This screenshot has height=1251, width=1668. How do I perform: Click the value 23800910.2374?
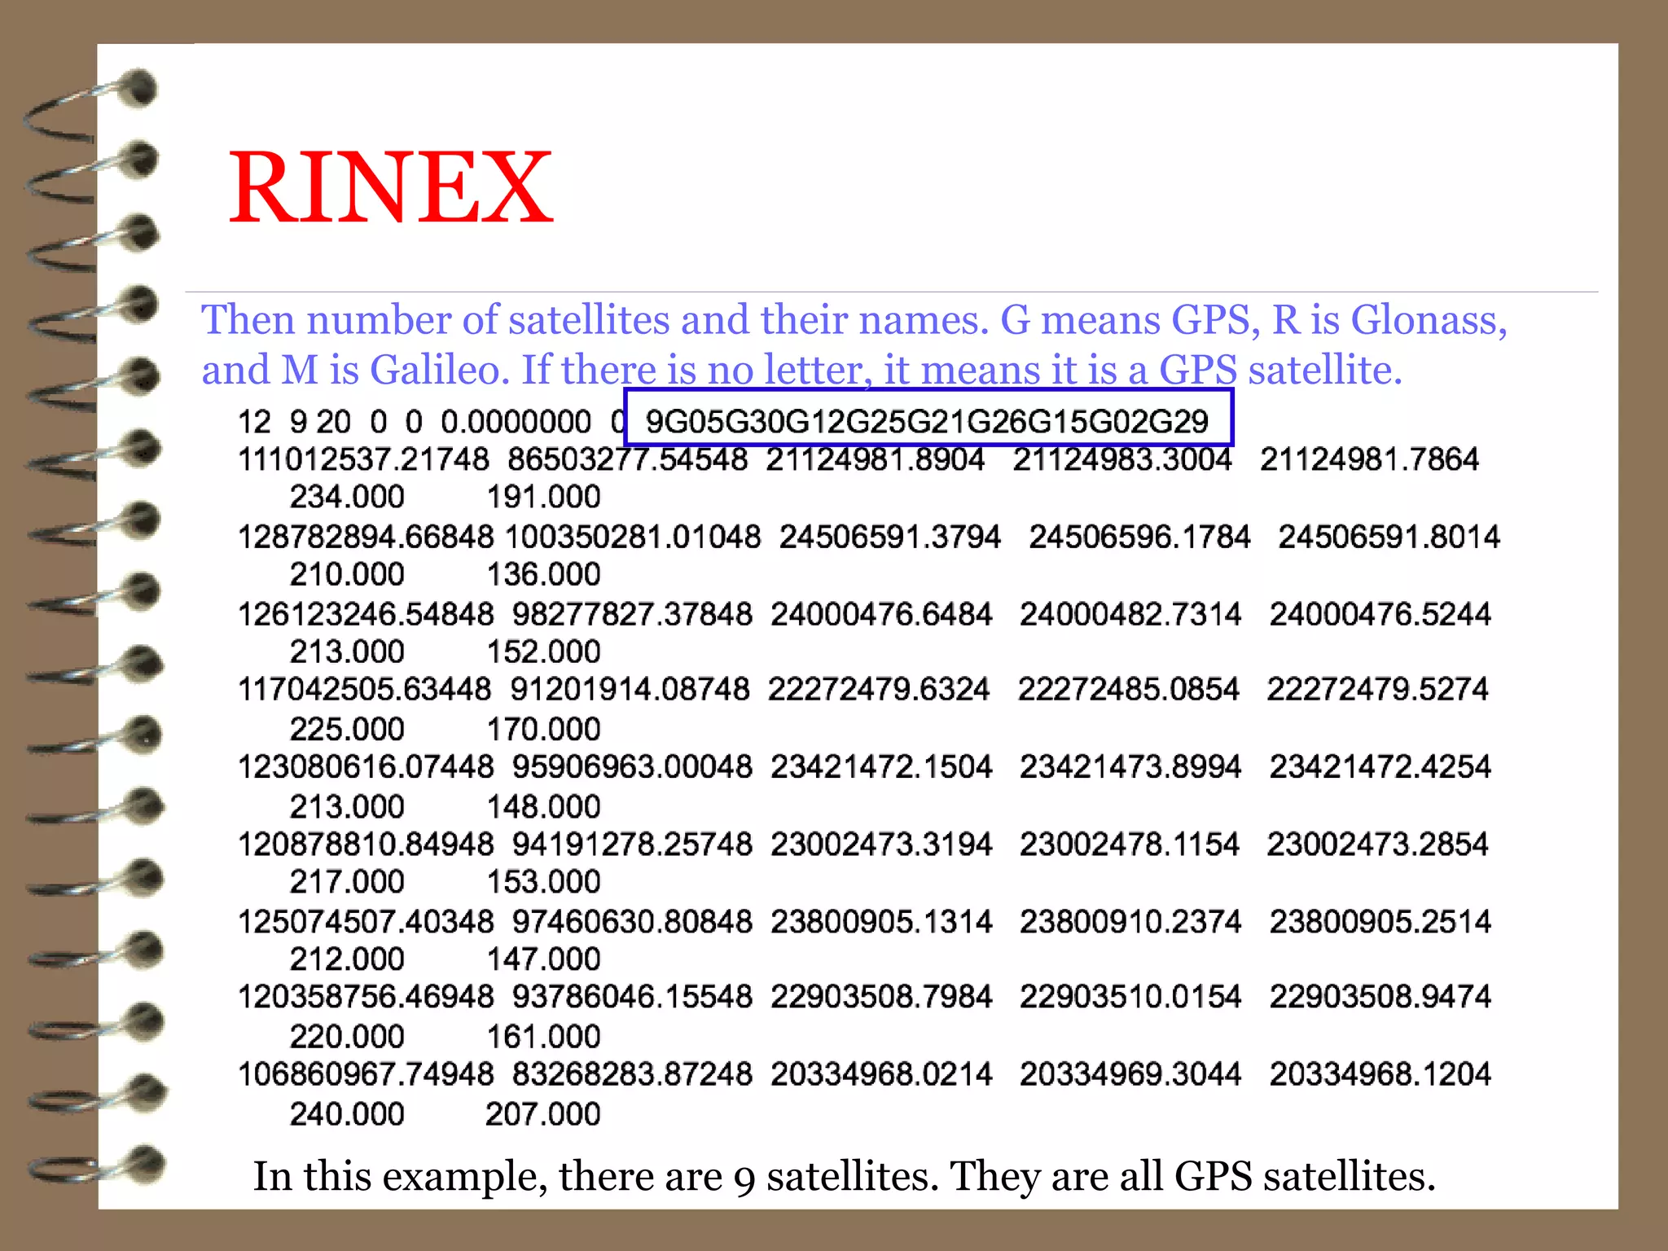[x=1130, y=922]
